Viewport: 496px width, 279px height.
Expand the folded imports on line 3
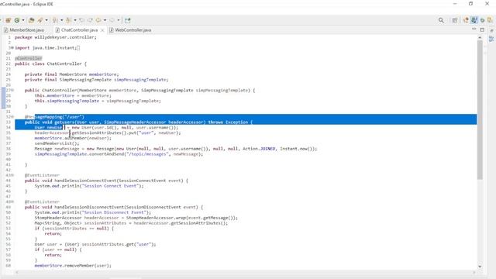(x=12, y=48)
